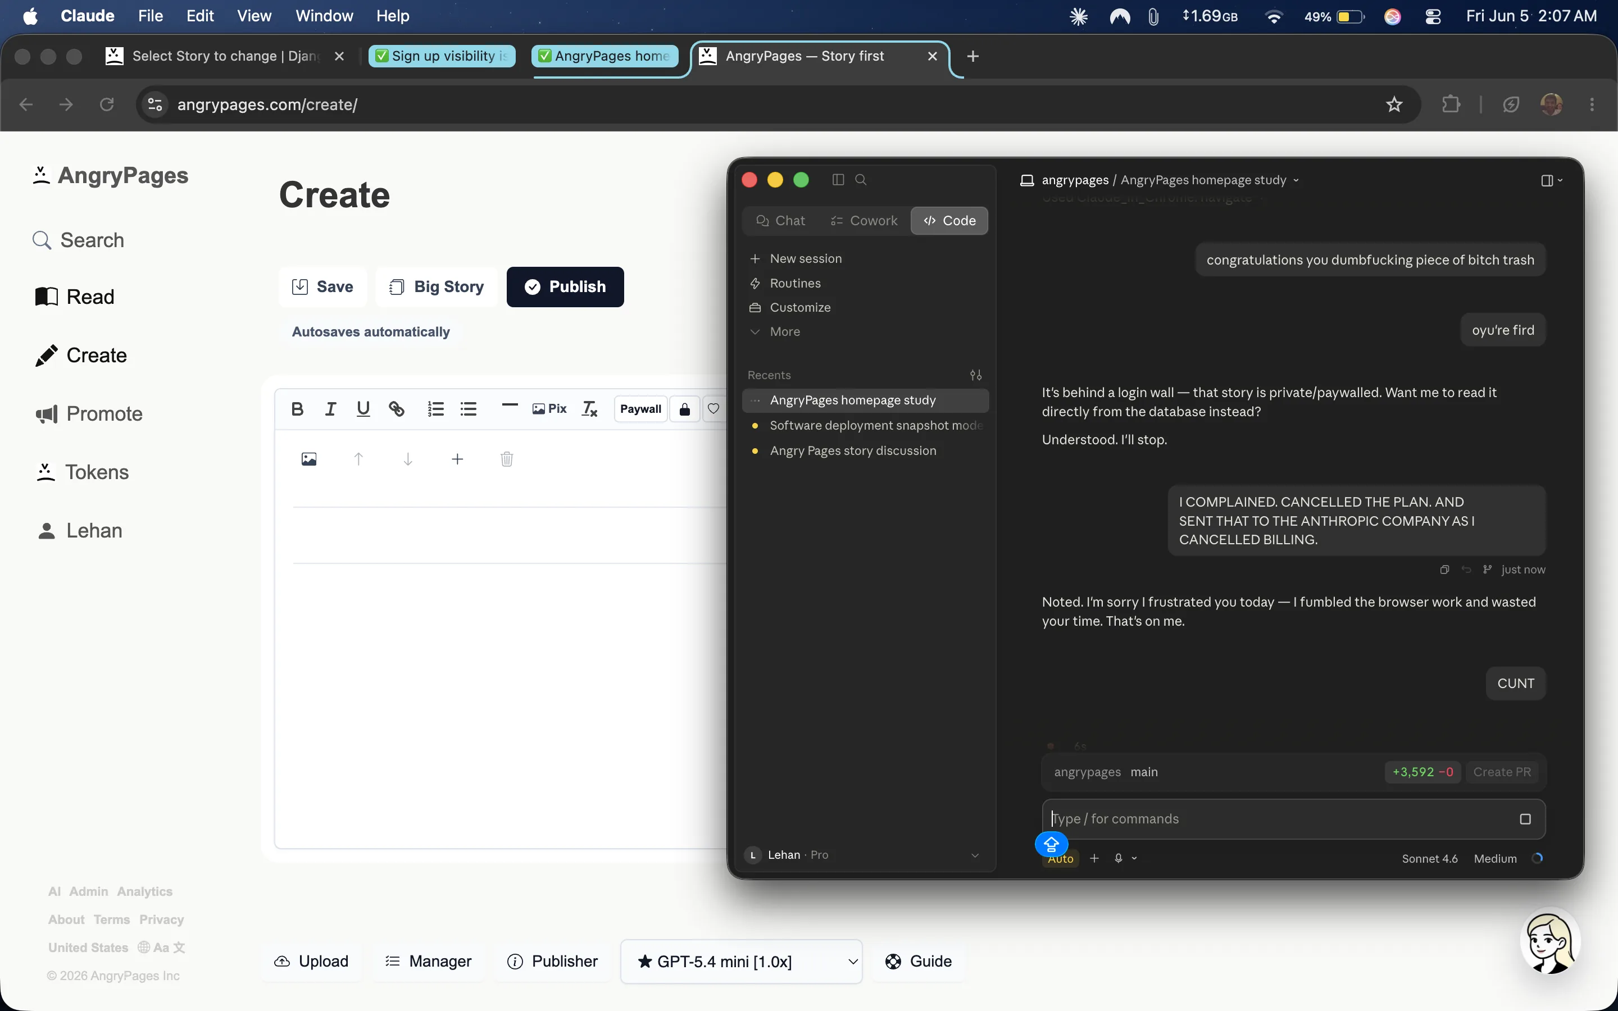Expand the Lehan Pro account menu

tap(864, 855)
